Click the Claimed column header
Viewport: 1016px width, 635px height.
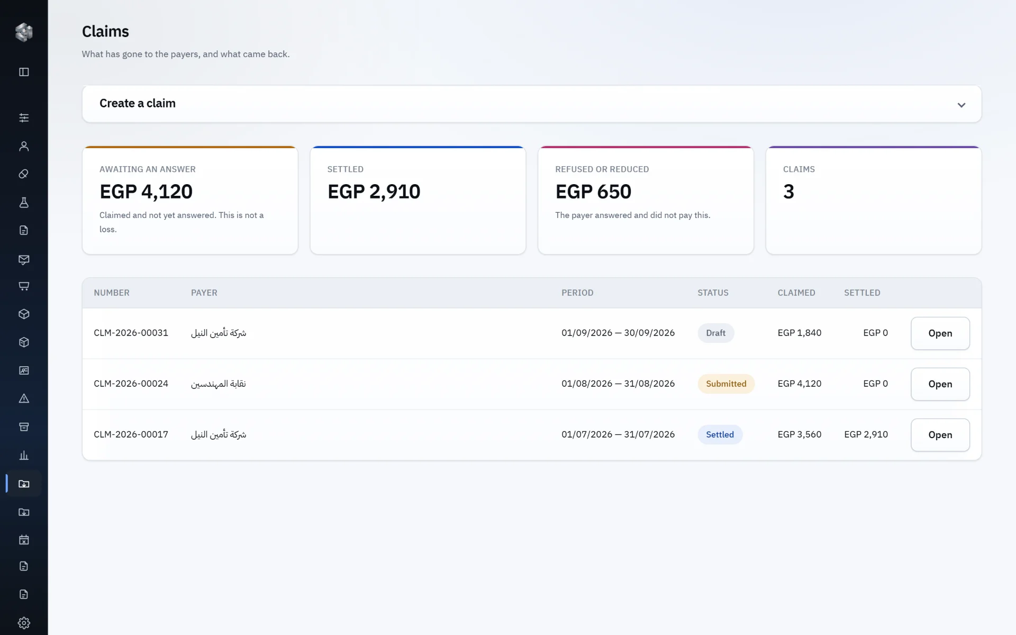pos(796,293)
